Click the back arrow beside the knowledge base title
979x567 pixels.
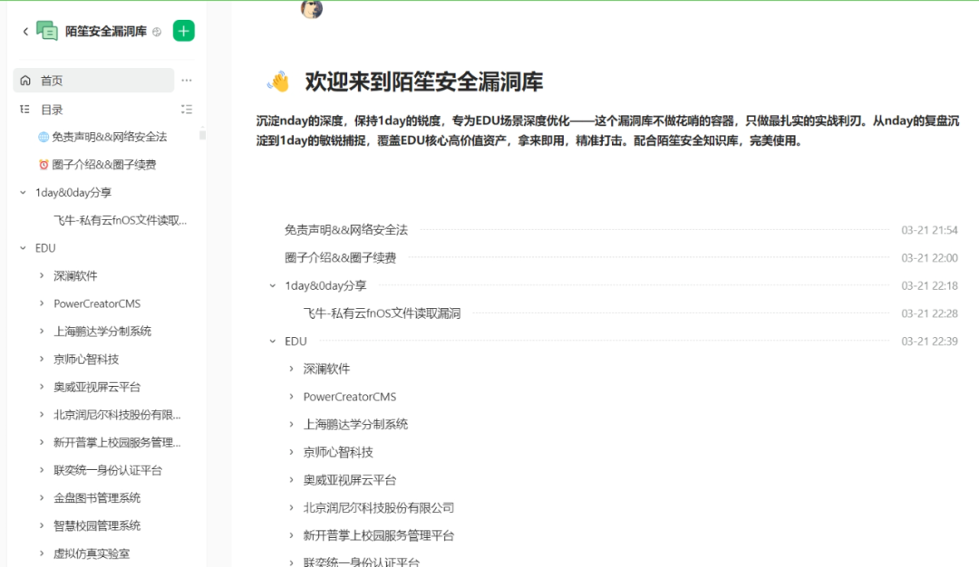coord(25,31)
